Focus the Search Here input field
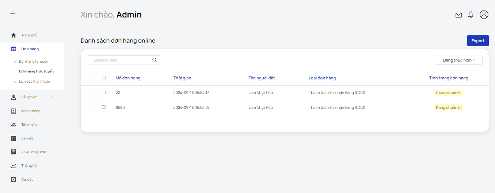The image size is (495, 193). pos(123,60)
